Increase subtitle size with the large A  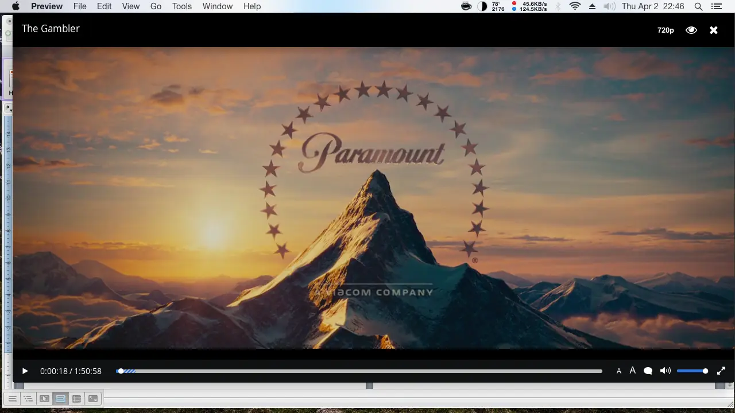[x=633, y=371]
